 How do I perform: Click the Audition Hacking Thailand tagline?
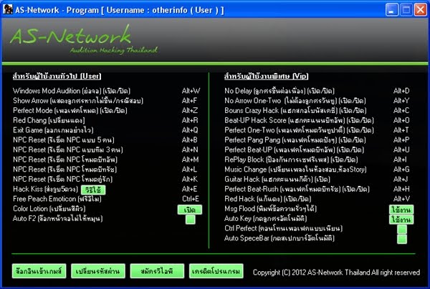click(113, 50)
